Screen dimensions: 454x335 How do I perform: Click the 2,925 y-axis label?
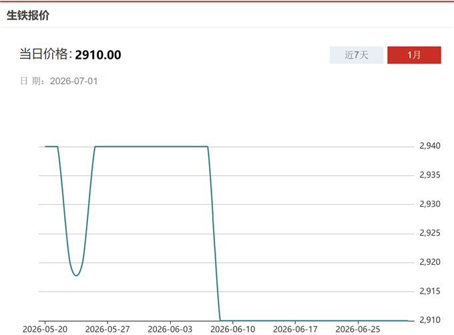[x=430, y=233]
